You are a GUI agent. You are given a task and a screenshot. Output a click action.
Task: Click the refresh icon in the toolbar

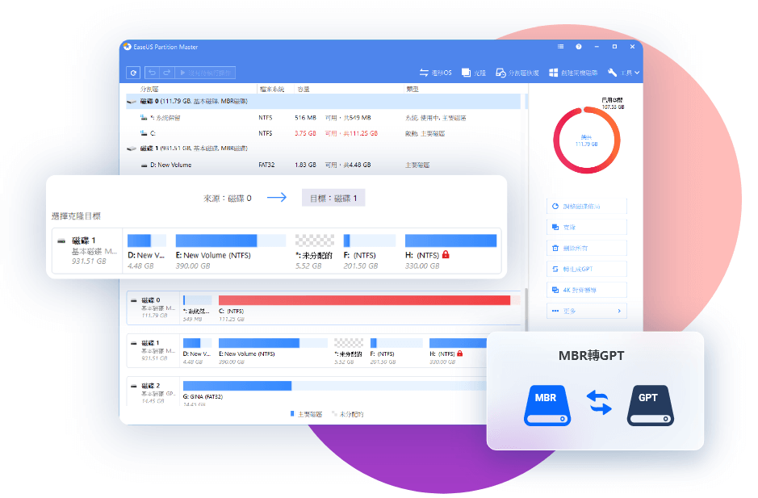(134, 73)
